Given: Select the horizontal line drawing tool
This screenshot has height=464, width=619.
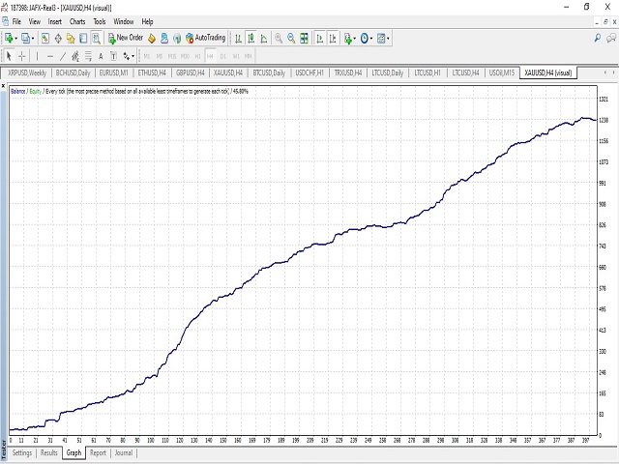Looking at the screenshot, I should pos(49,56).
